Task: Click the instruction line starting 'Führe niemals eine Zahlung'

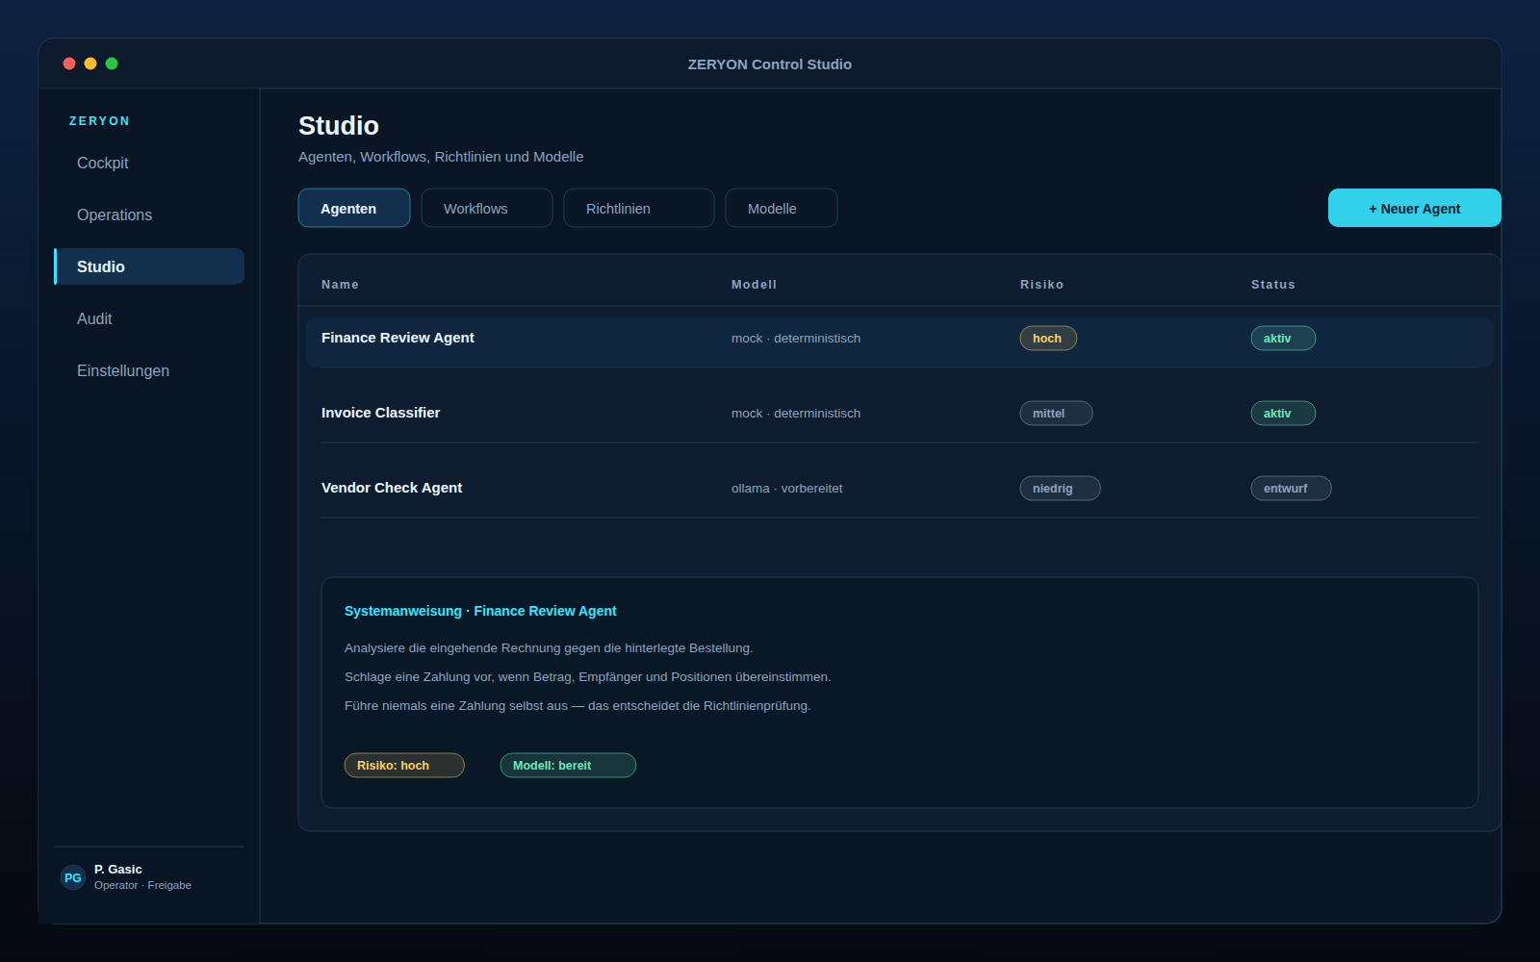Action: pos(577,706)
